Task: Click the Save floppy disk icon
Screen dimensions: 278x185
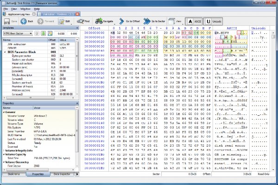Action: coord(7,21)
